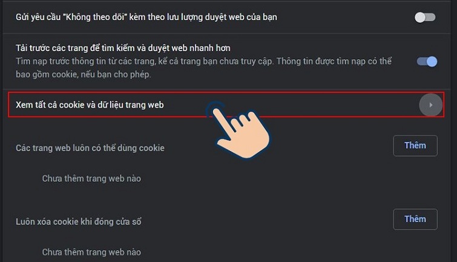The height and width of the screenshot is (262, 457).
Task: Click the blue knob of the preload switch
Action: [x=432, y=62]
